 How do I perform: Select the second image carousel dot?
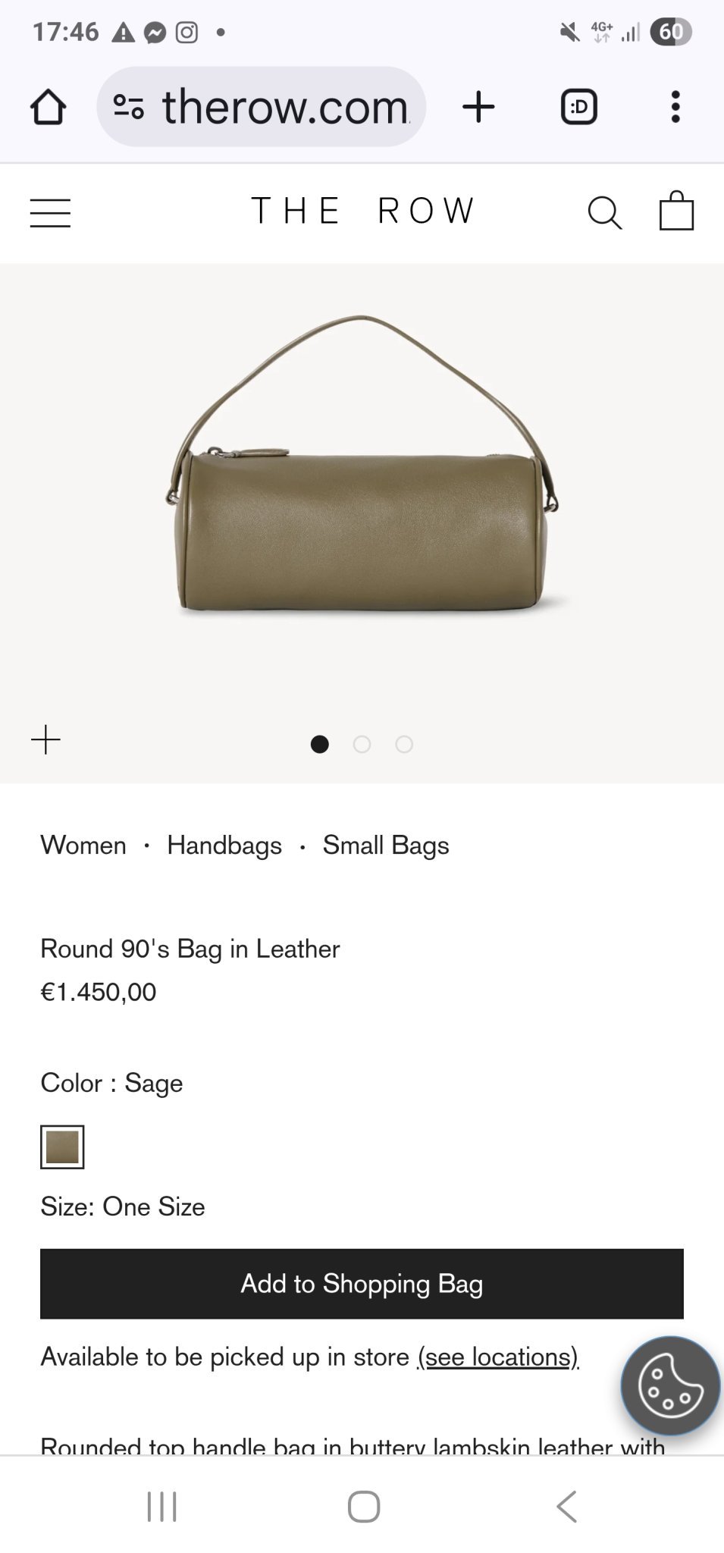tap(362, 744)
